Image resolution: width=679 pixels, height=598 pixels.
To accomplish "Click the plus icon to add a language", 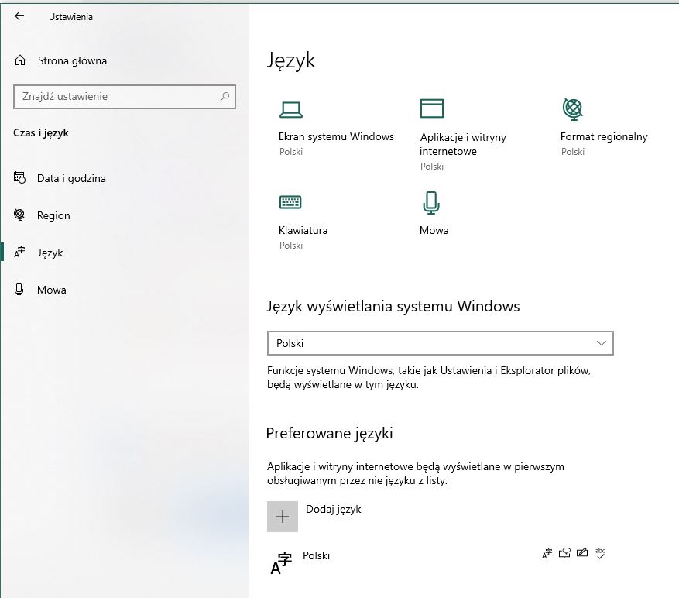I will pyautogui.click(x=283, y=517).
